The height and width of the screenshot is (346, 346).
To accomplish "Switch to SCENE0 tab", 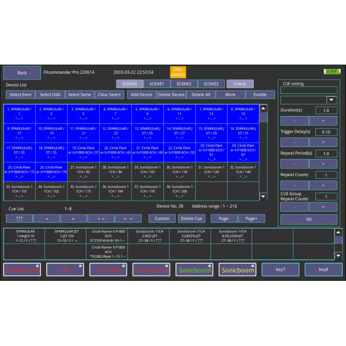I will point(130,84).
